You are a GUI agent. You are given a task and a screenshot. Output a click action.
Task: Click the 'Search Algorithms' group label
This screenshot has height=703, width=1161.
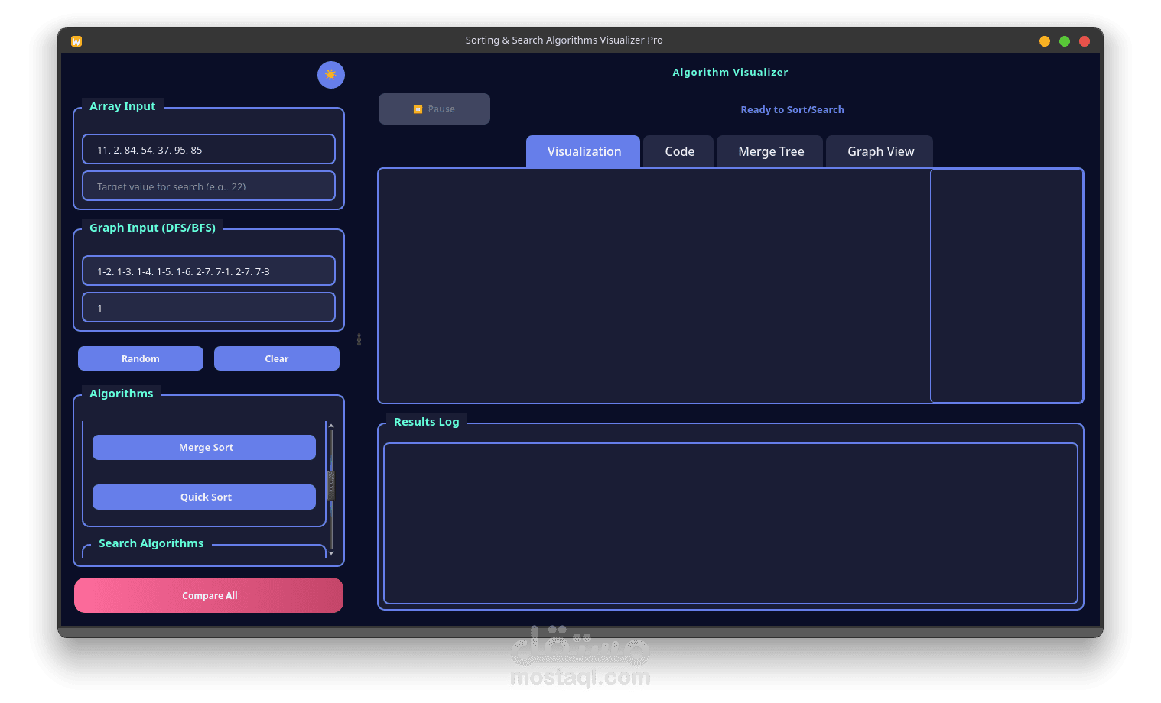click(151, 543)
